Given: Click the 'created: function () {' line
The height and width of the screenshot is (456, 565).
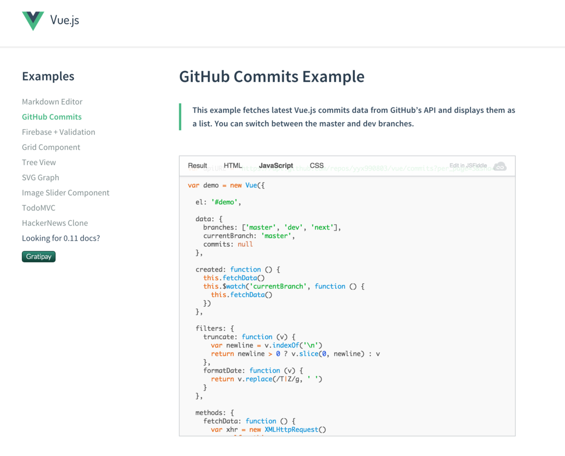Looking at the screenshot, I should (238, 270).
